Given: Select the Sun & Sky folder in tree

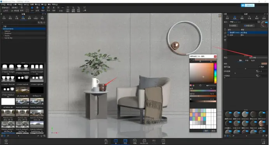Looking at the screenshot, I should (9, 38).
